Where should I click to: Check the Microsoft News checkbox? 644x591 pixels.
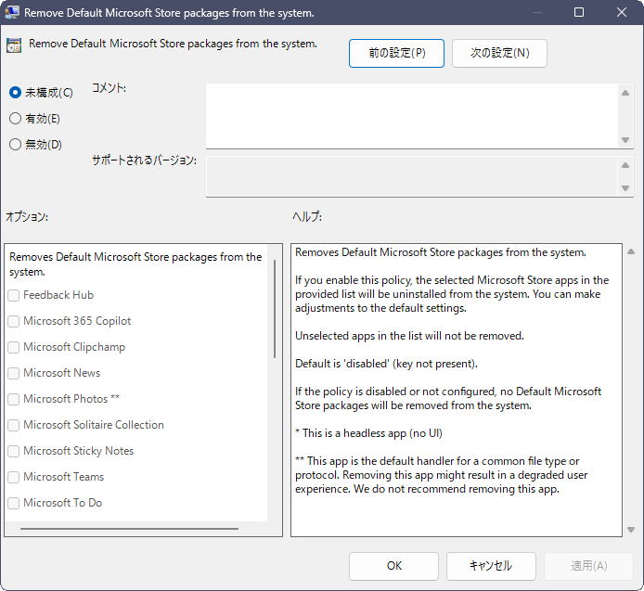pyautogui.click(x=14, y=373)
